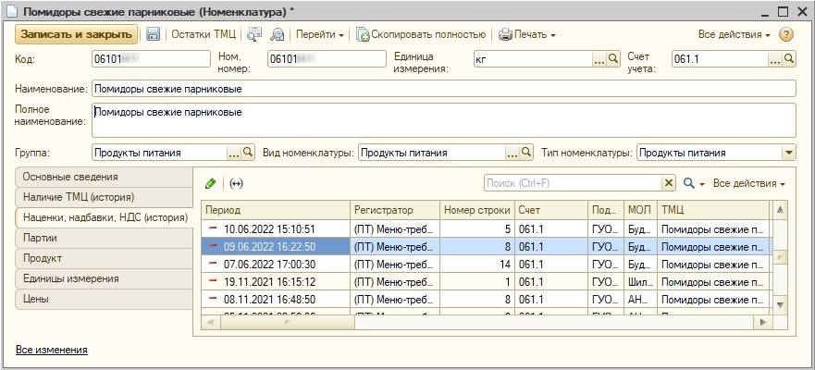The image size is (815, 370).
Task: Select the Цены tab
Action: pos(37,299)
